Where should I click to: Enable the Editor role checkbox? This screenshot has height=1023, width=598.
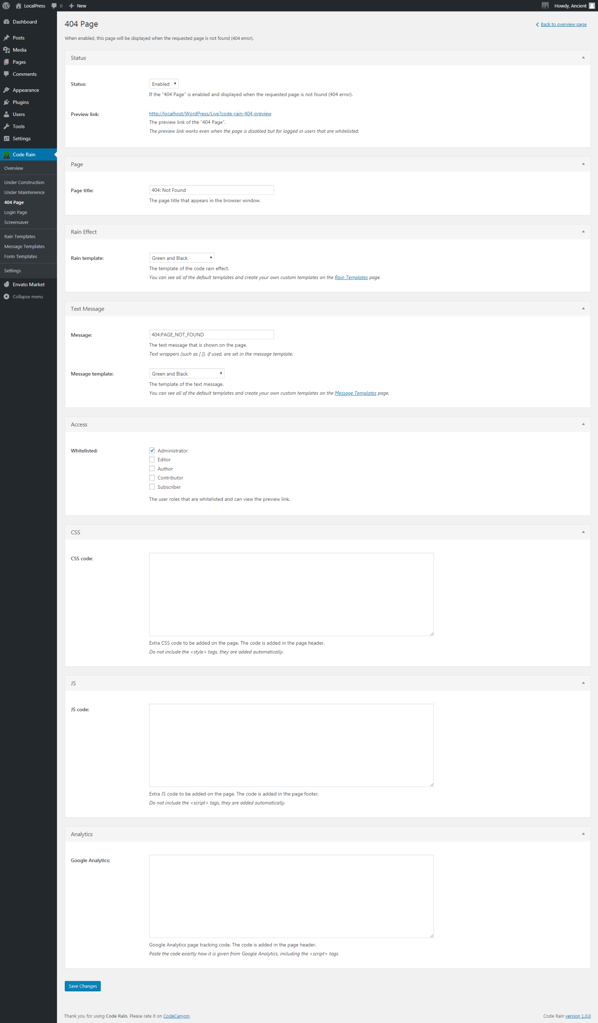tap(152, 460)
